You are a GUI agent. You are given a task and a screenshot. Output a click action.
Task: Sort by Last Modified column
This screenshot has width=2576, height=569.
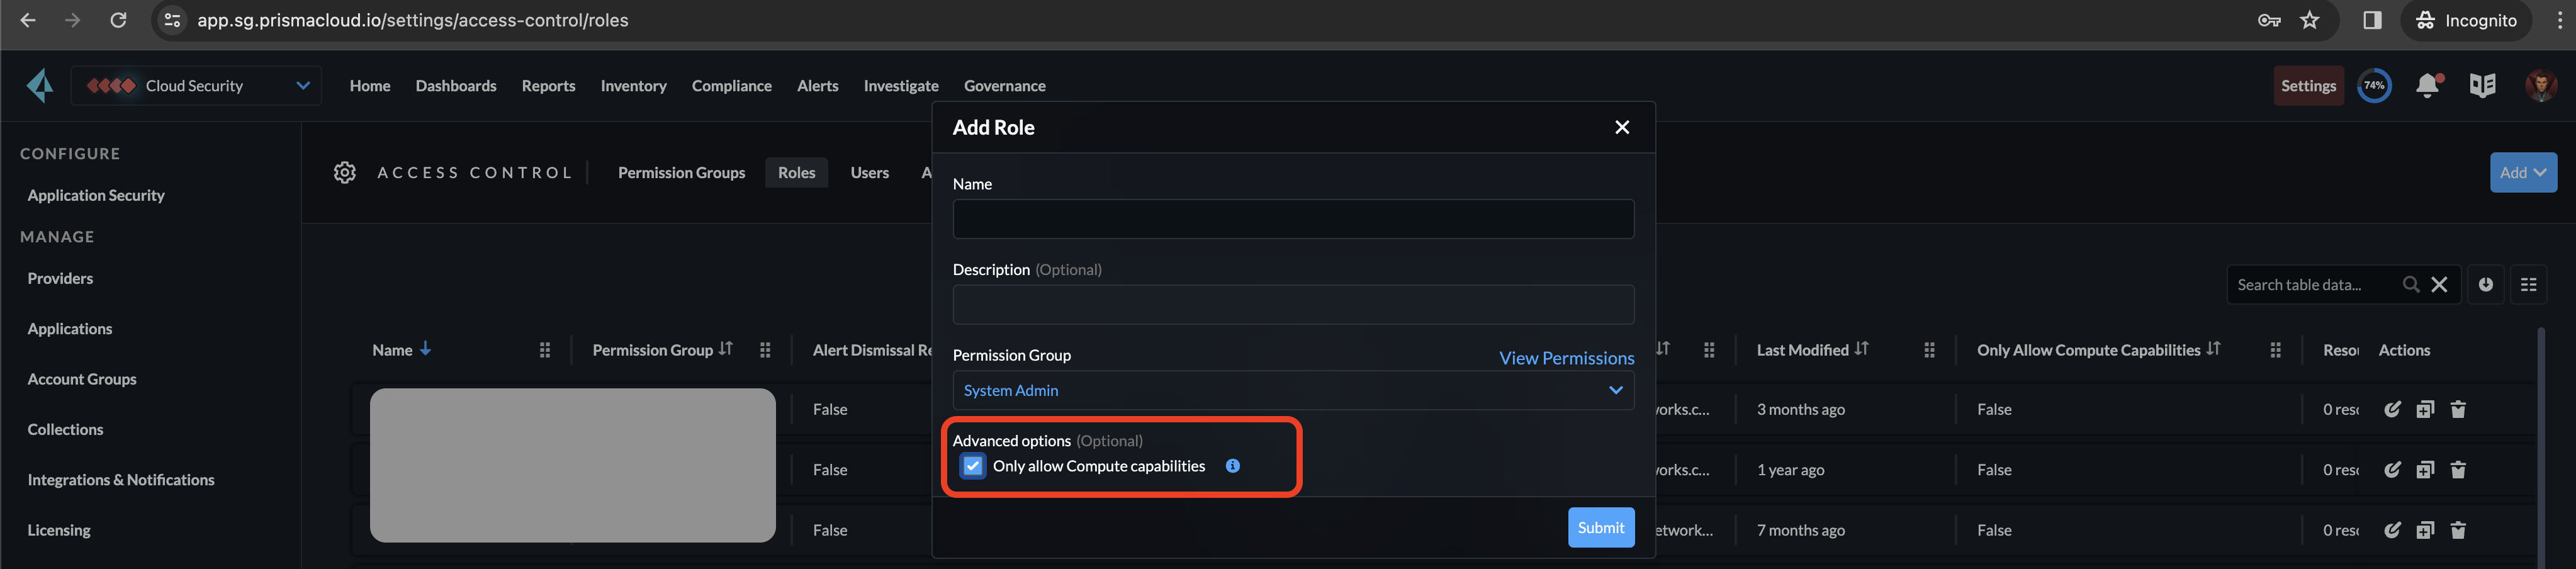pos(1860,349)
